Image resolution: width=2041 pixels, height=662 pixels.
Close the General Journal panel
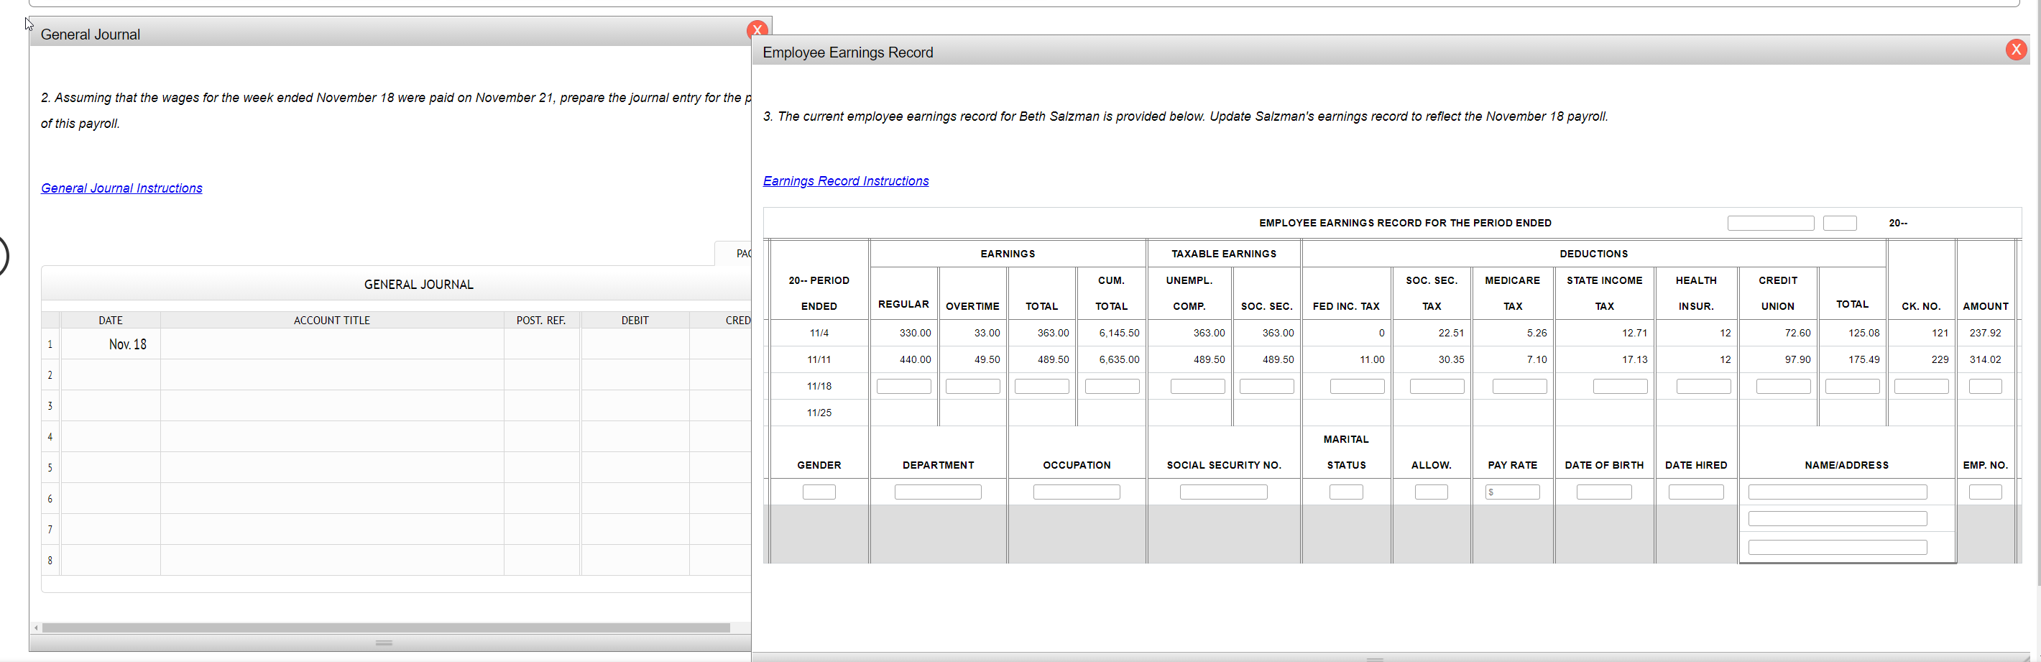757,29
